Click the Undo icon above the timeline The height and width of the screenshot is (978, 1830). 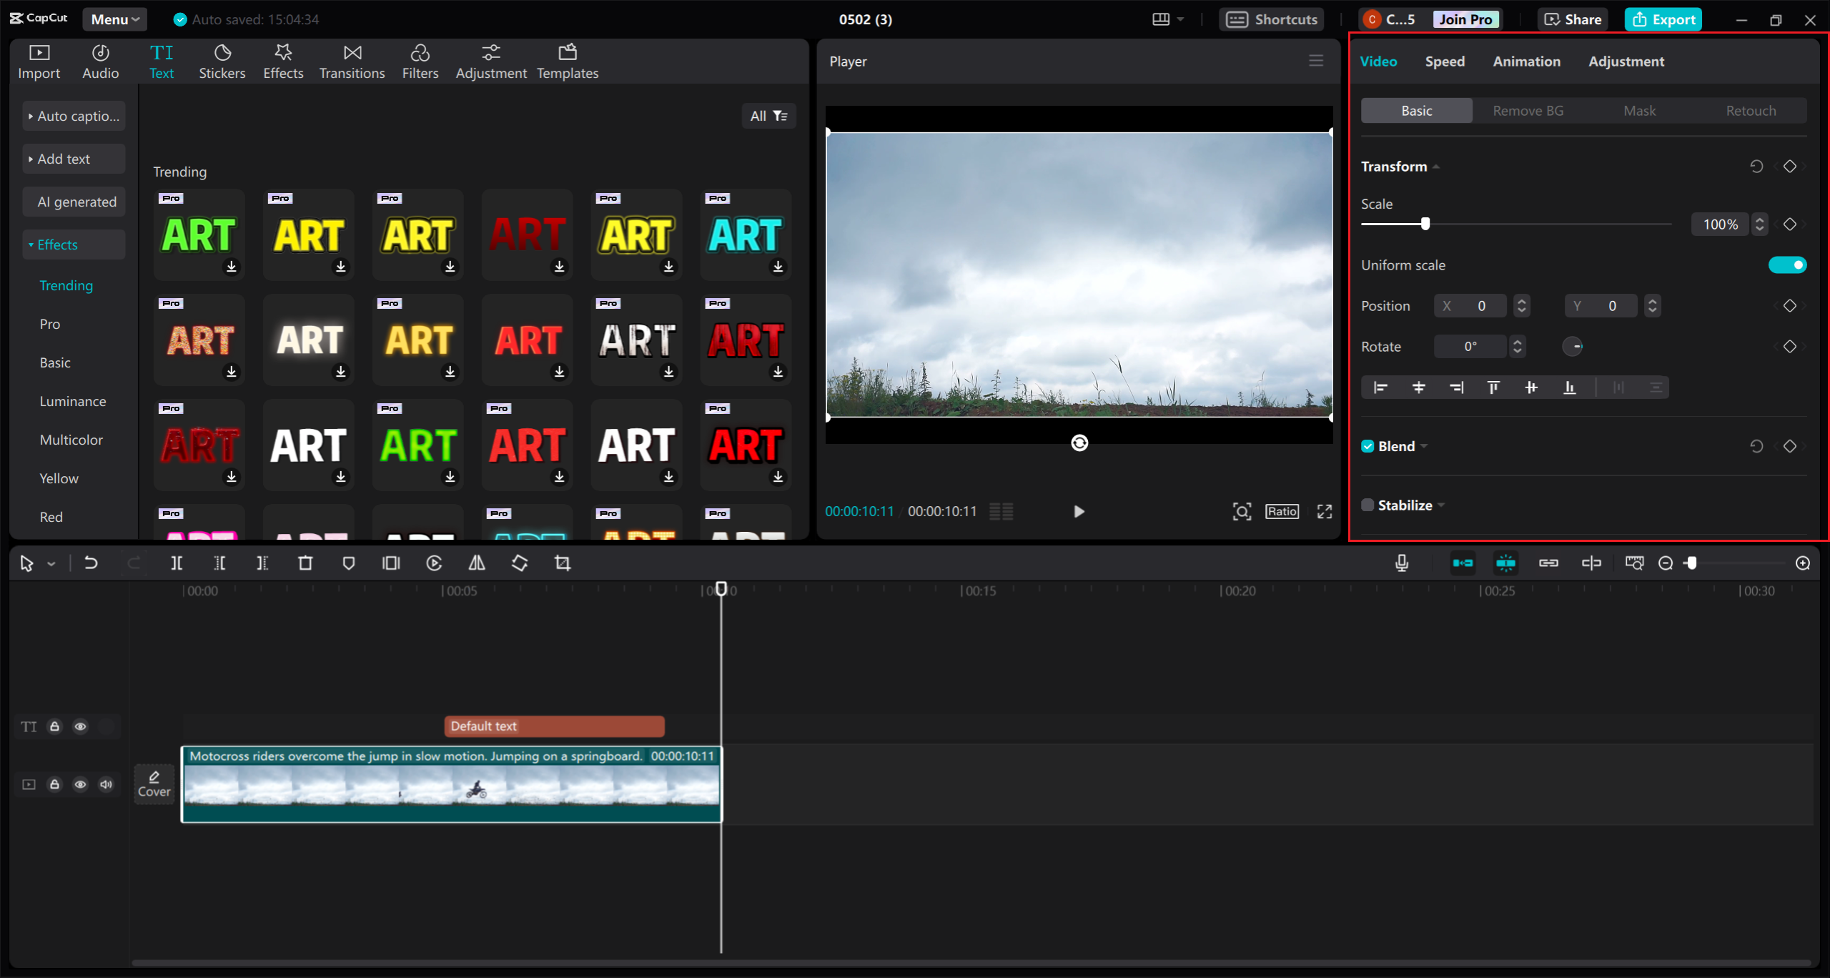coord(91,563)
